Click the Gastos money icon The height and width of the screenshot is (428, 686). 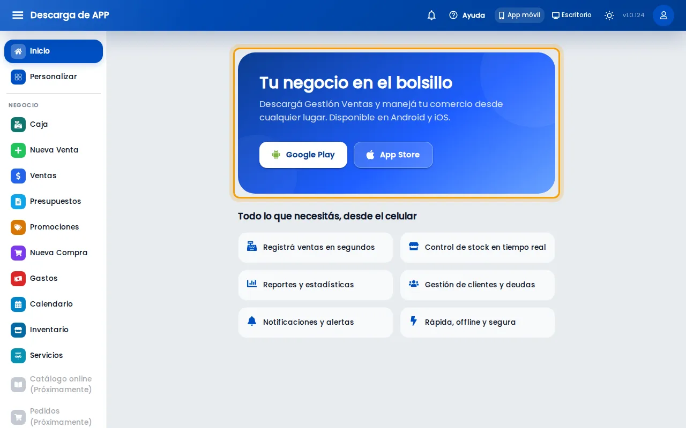coord(18,279)
